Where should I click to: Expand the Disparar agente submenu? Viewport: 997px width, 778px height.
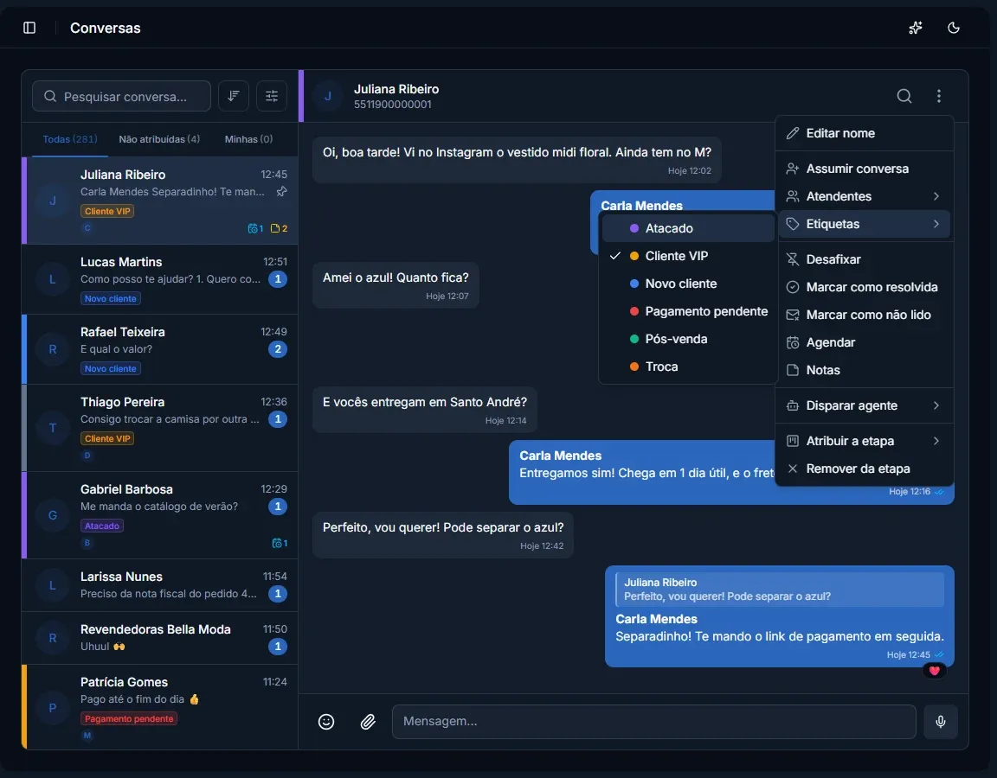point(864,405)
